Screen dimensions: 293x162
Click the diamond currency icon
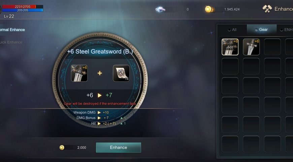tap(160, 9)
